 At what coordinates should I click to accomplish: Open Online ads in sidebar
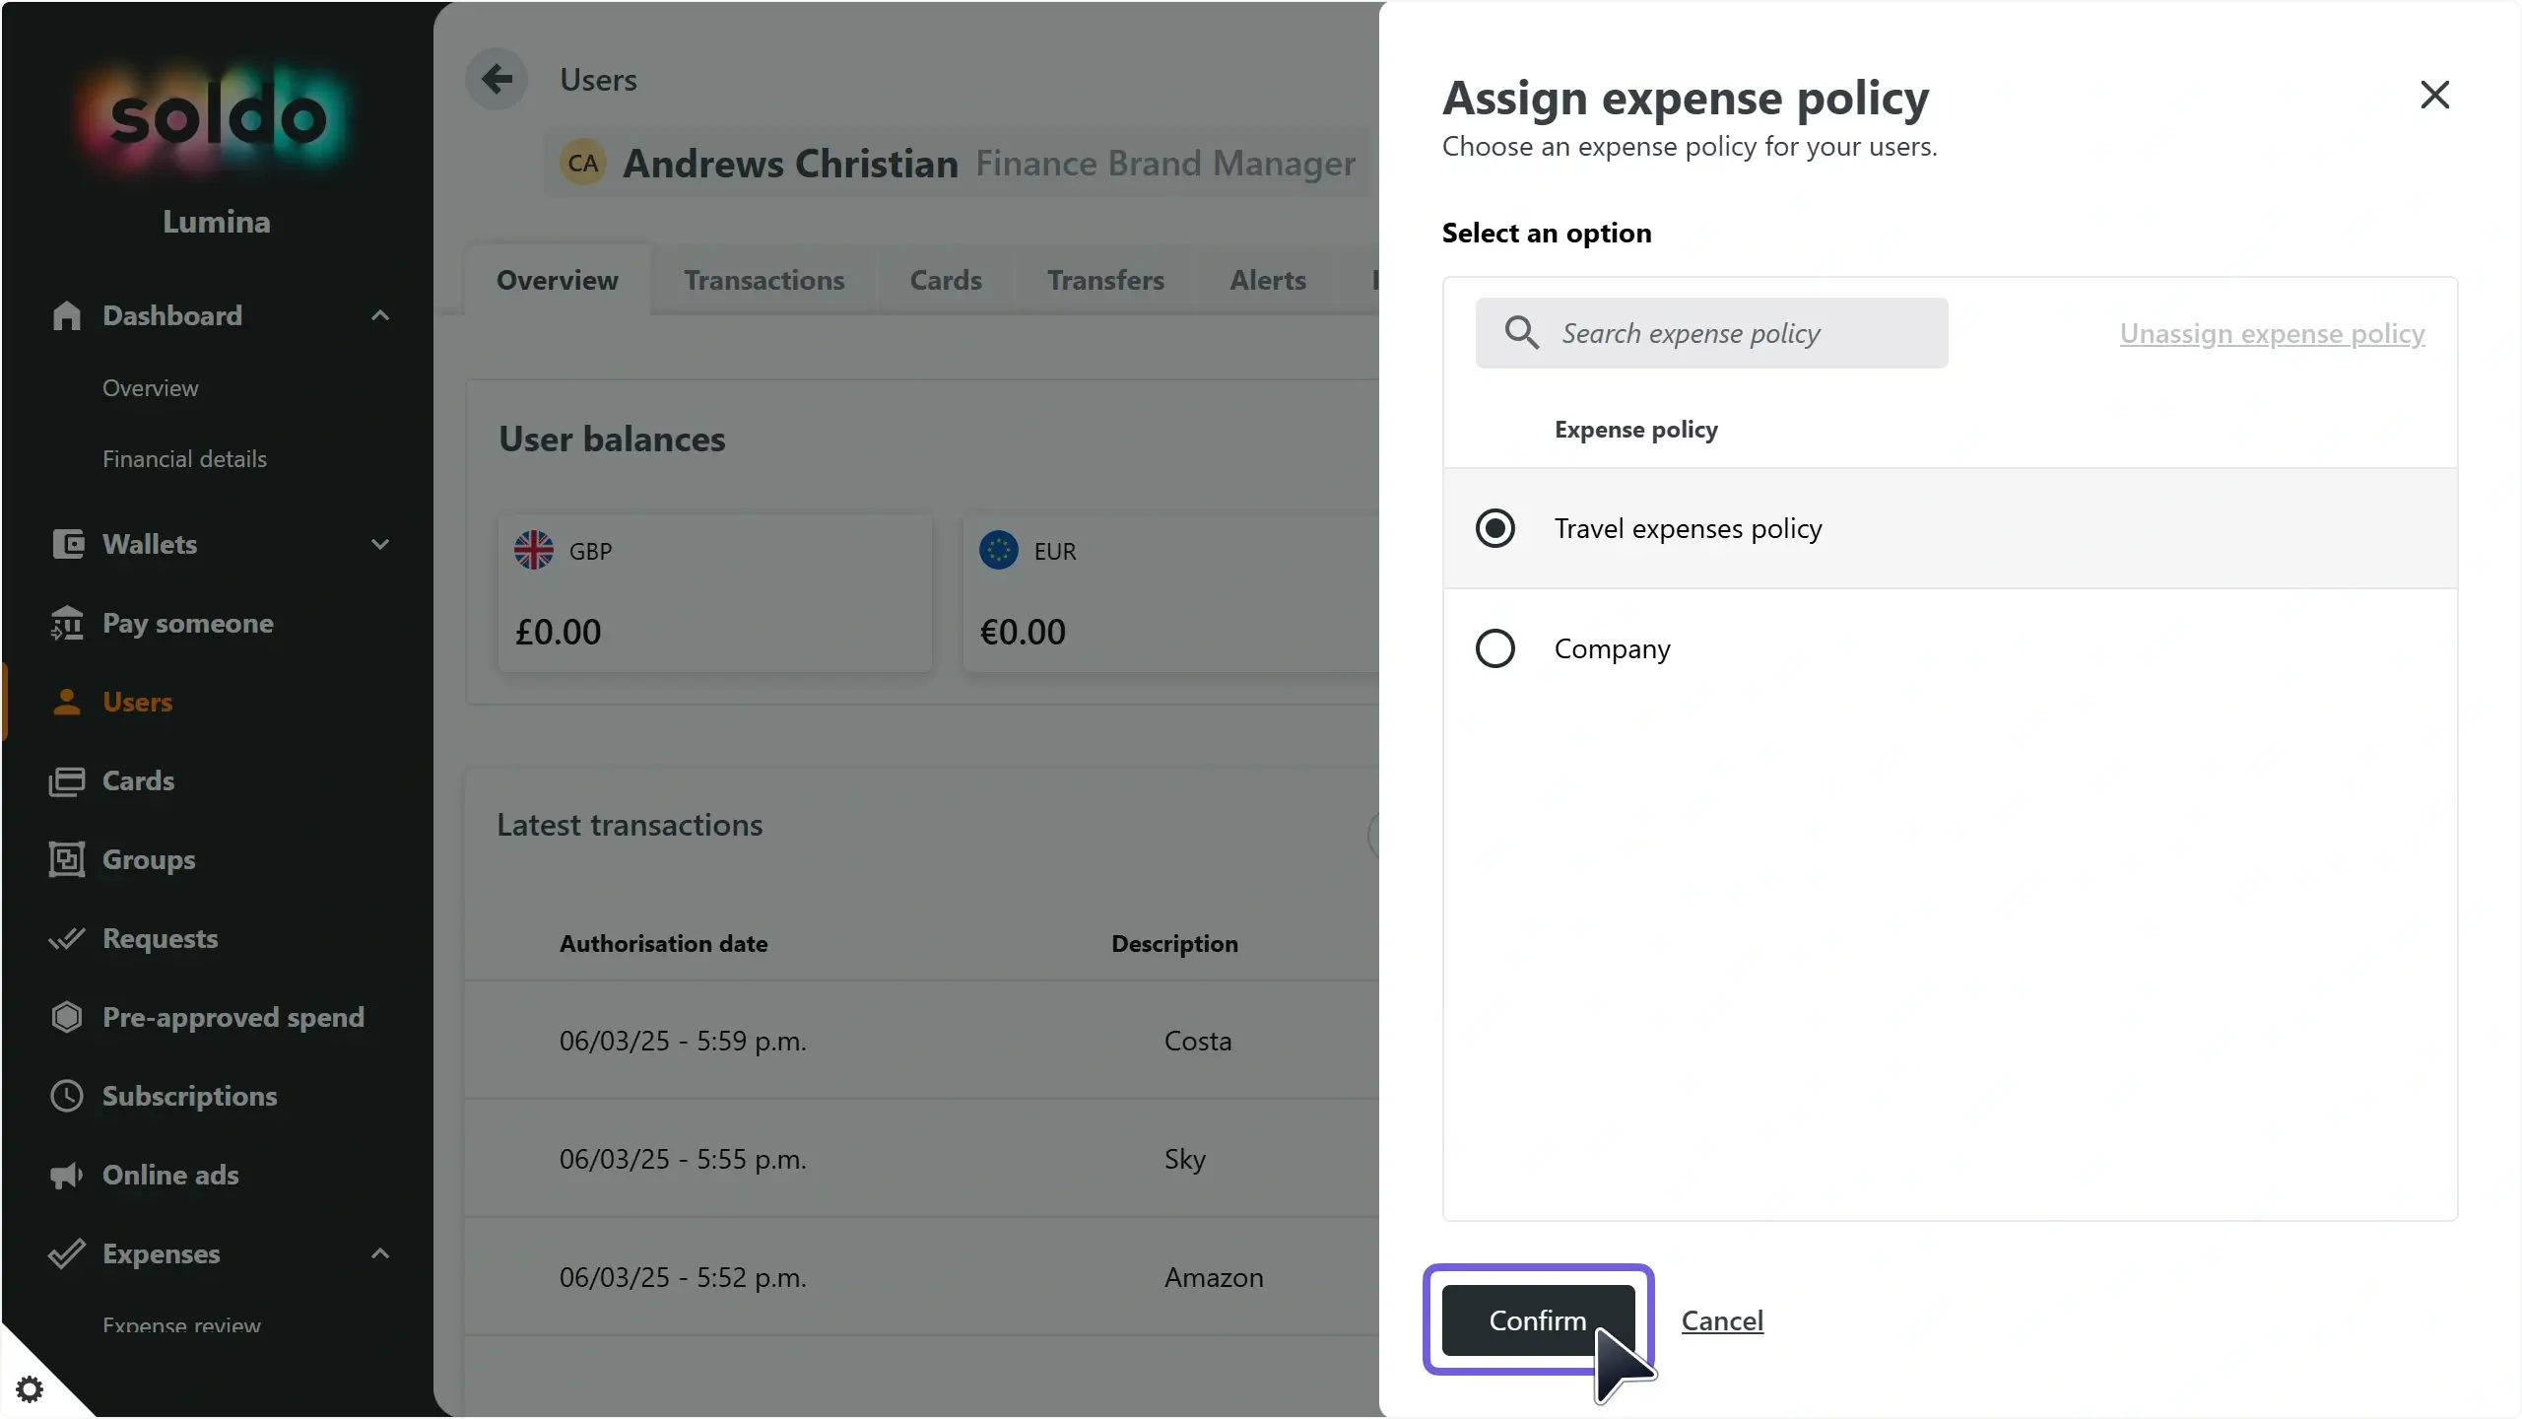[170, 1175]
